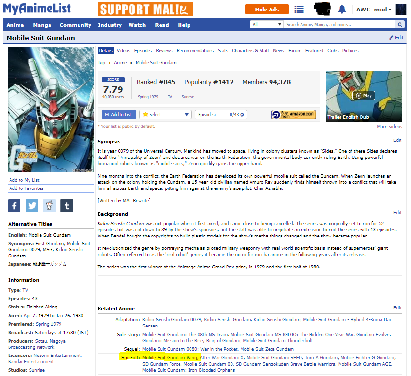
Task: Open the score Select dropdown
Action: (165, 115)
